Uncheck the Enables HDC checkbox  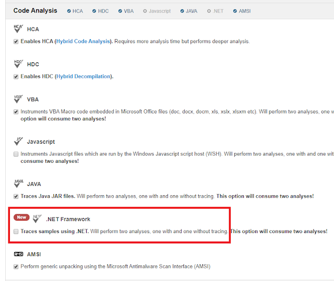click(16, 76)
